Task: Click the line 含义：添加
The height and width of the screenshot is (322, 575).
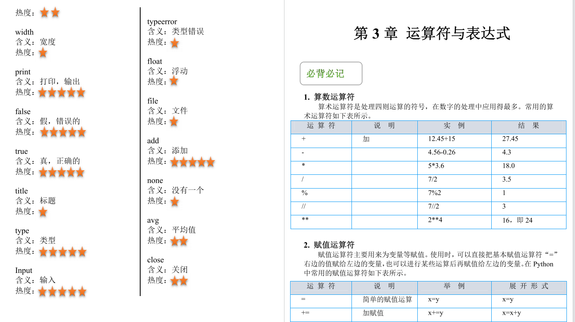Action: pos(167,150)
